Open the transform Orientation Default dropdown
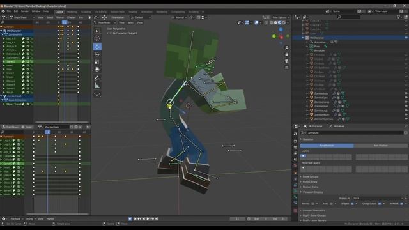Screen dimensions: 409x230 point(141,17)
